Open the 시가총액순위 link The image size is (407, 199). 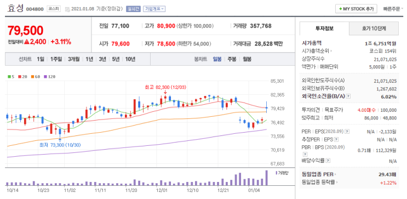tap(317, 51)
